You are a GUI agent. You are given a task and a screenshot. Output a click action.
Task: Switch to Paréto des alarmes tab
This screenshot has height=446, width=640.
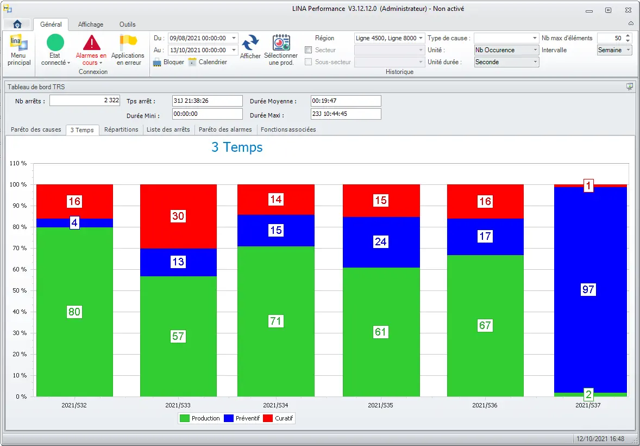click(225, 129)
